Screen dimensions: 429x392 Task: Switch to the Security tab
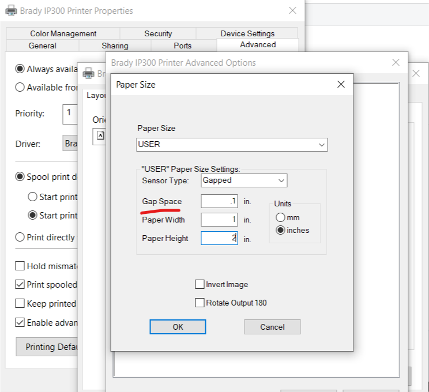point(158,33)
